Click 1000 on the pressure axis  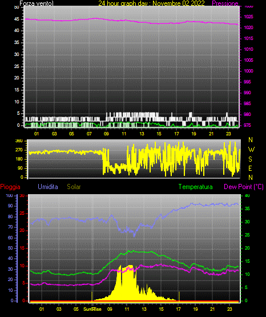248,71
